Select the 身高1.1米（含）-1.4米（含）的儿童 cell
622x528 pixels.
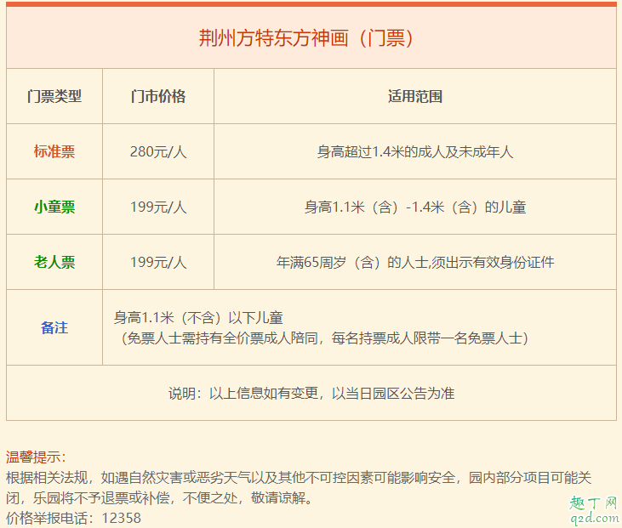(415, 207)
